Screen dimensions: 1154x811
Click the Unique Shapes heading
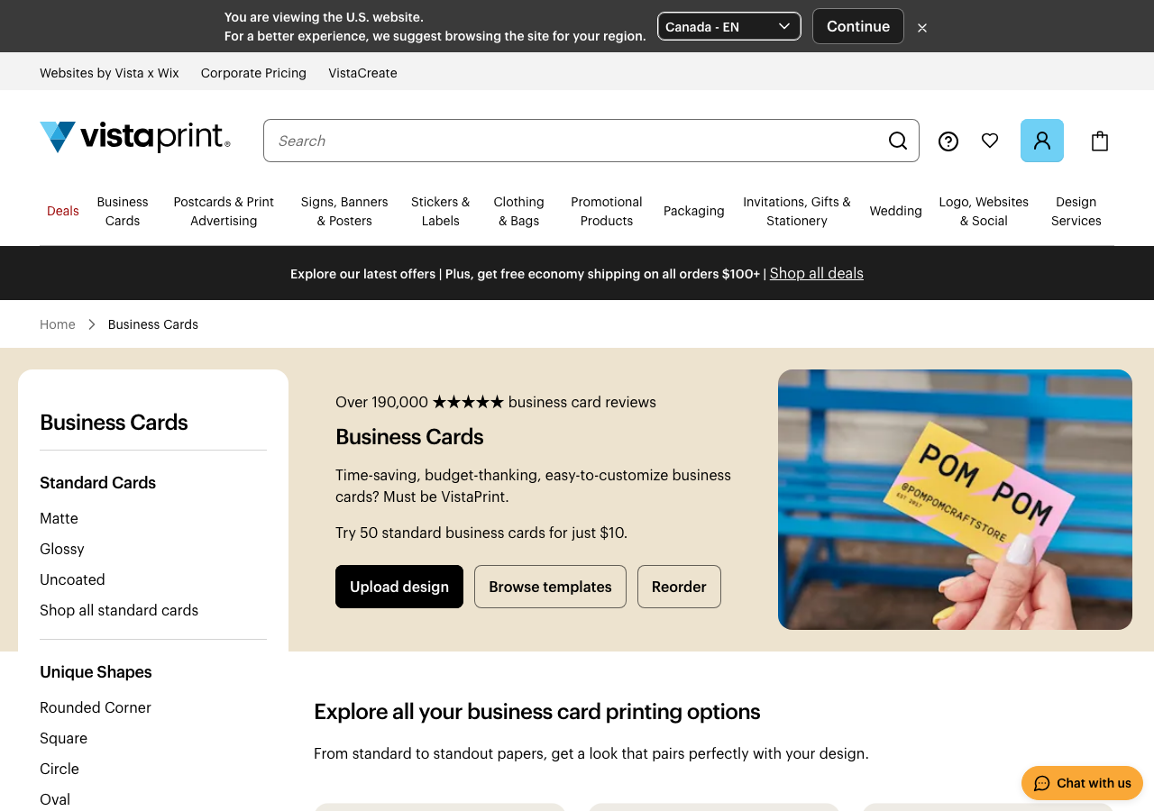pyautogui.click(x=96, y=672)
